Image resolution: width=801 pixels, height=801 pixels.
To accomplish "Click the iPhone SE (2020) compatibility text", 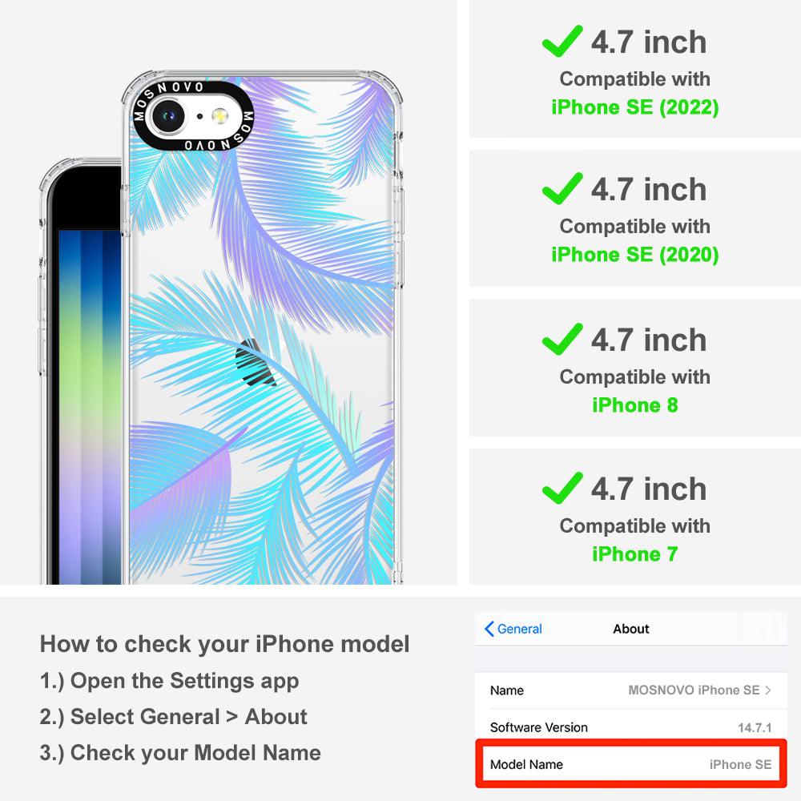I will [x=635, y=255].
